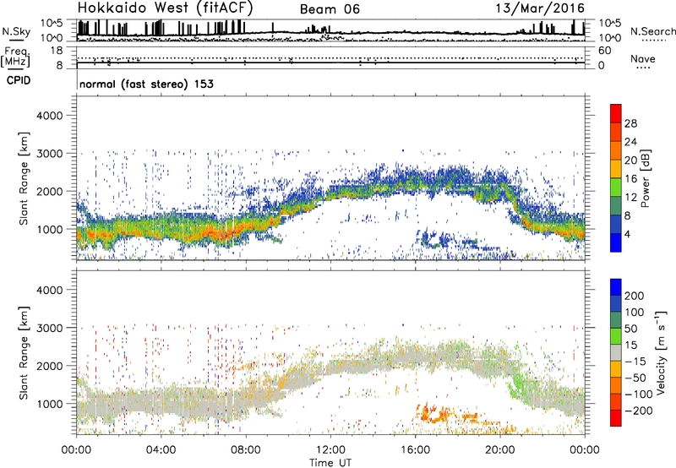
Task: Click the 2000 tick of the velocity panel
Action: click(49, 366)
